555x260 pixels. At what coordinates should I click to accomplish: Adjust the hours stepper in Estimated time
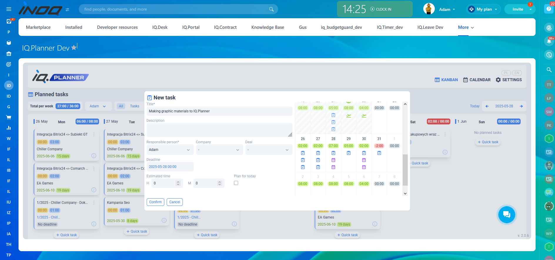click(x=178, y=183)
